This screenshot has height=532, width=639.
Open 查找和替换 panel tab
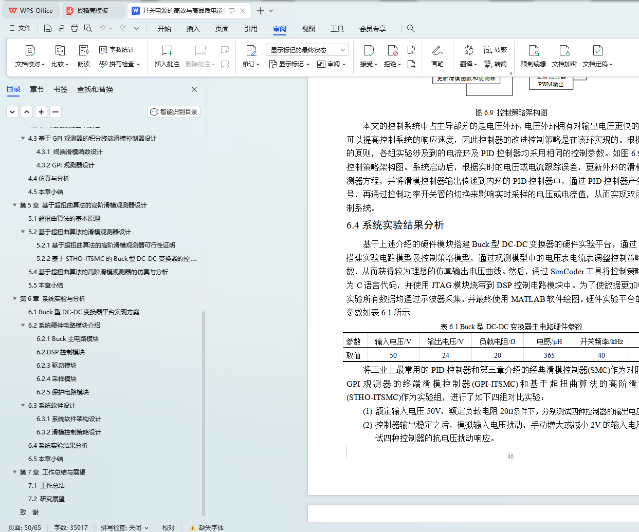(95, 89)
